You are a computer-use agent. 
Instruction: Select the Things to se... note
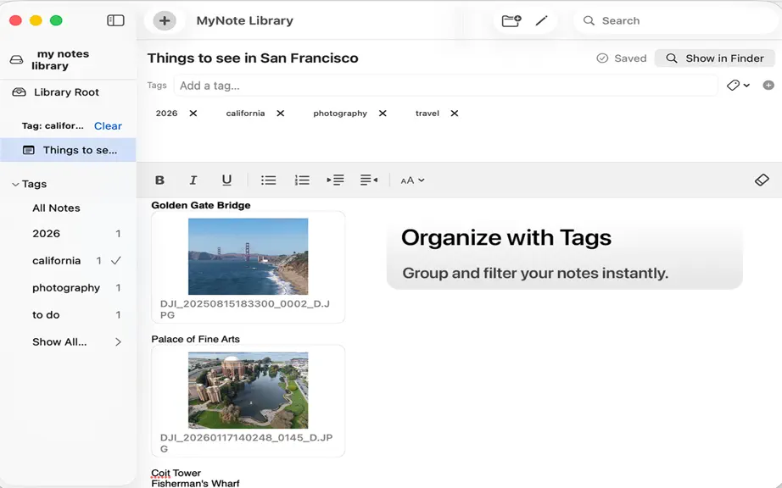68,150
